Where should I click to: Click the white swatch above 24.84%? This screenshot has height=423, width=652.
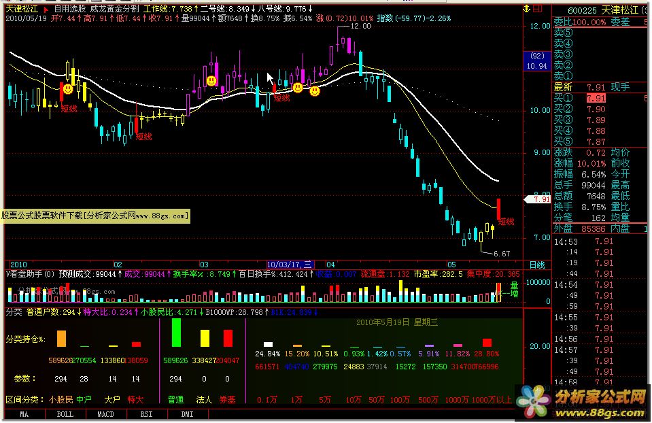click(x=268, y=344)
